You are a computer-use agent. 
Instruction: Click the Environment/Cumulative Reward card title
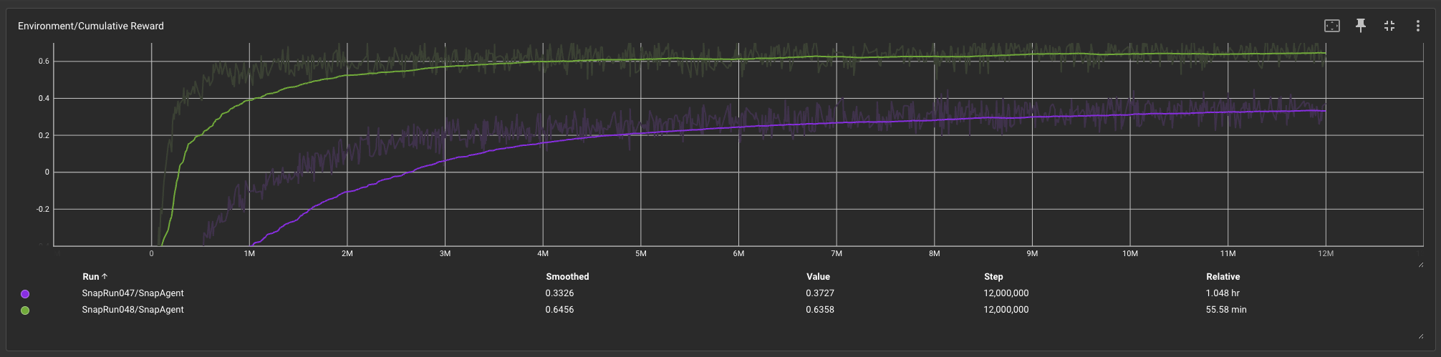click(91, 26)
